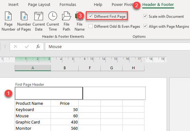The width and height of the screenshot is (190, 131).
Task: Cancel formula bar entry with X
Action: click(x=16, y=46)
